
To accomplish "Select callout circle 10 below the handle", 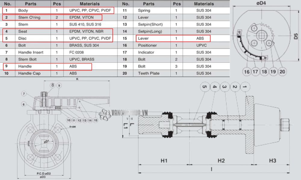I will click(x=69, y=120).
